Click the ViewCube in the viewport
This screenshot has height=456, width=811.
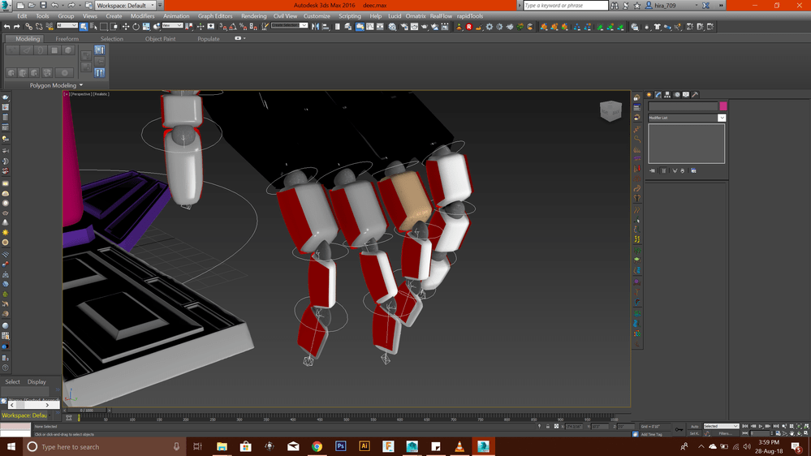click(x=610, y=110)
